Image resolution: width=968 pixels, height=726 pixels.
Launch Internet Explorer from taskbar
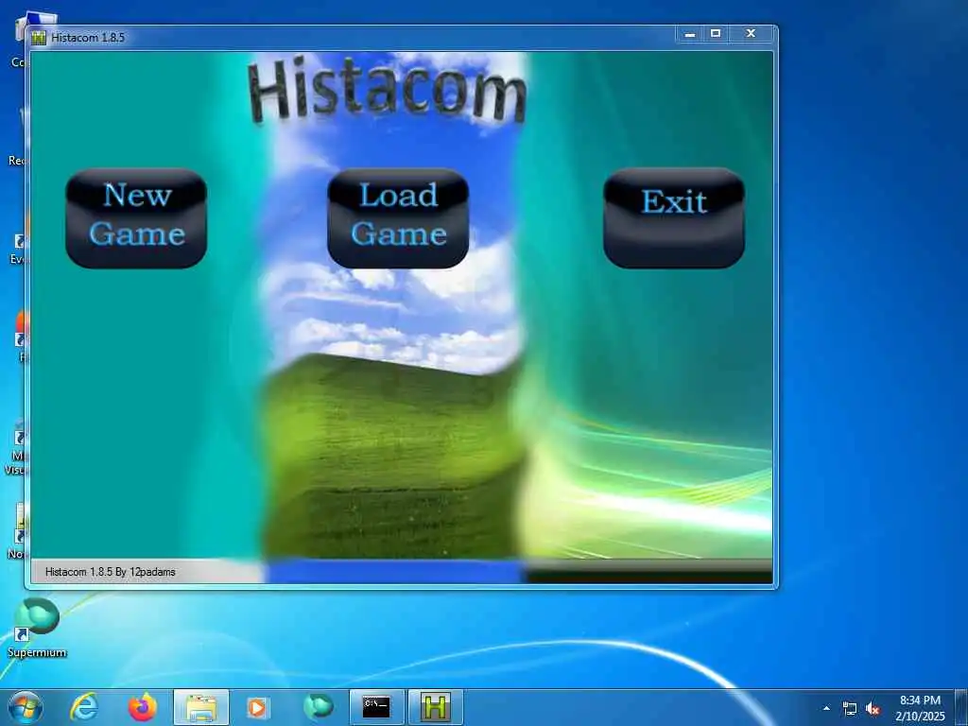coord(84,707)
